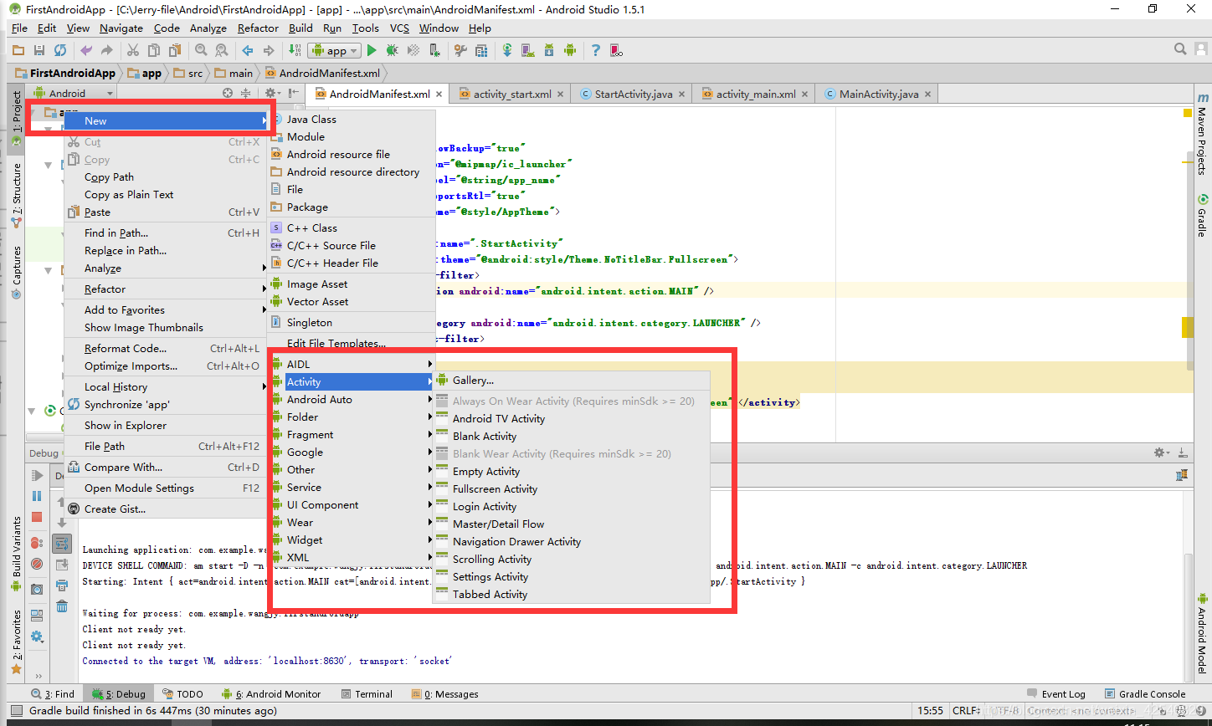
Task: Open the SDK Manager toolbar icon
Action: [x=549, y=50]
